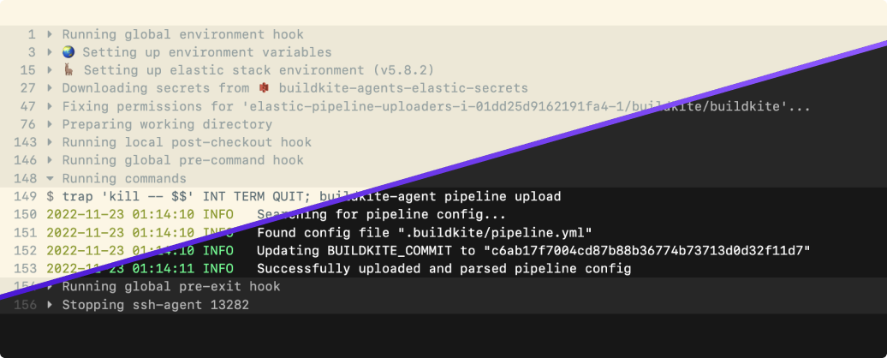The height and width of the screenshot is (358, 887).
Task: Click the globe emoji on the environment variables line
Action: pyautogui.click(x=68, y=52)
